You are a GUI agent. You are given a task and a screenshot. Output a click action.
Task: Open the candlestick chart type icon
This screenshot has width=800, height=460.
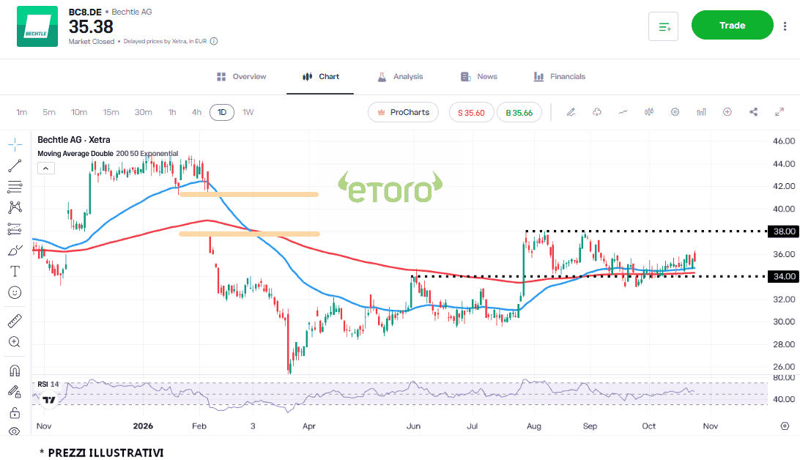649,112
